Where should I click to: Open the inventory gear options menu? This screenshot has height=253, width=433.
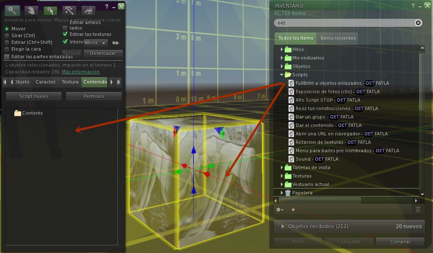(x=279, y=209)
